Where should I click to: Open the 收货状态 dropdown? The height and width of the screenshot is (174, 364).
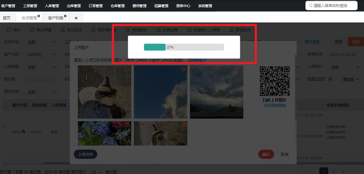pos(41,42)
